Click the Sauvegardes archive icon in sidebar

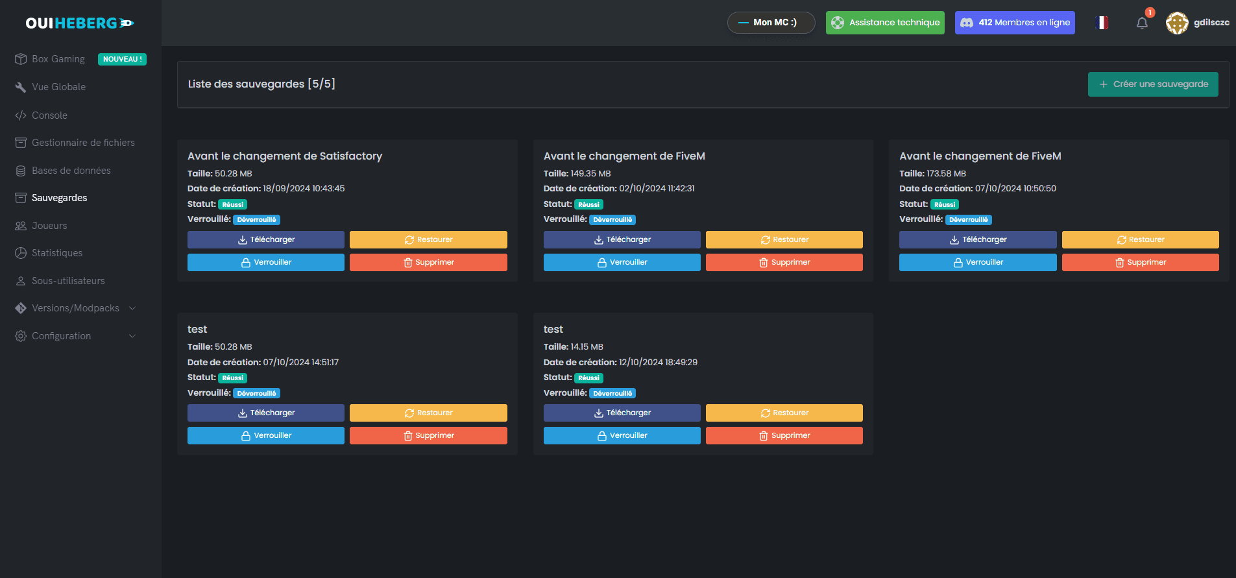[21, 198]
